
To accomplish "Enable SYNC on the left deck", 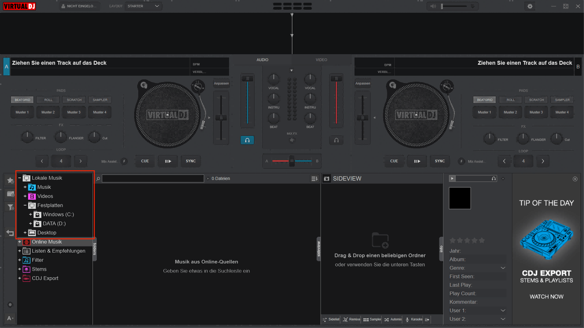I will tap(191, 161).
